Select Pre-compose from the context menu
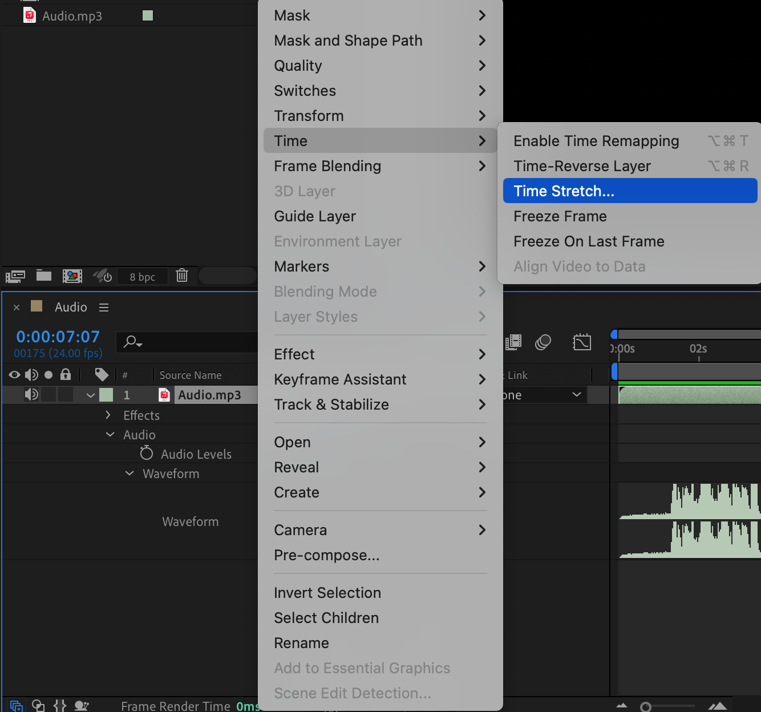Image resolution: width=761 pixels, height=712 pixels. click(x=326, y=555)
